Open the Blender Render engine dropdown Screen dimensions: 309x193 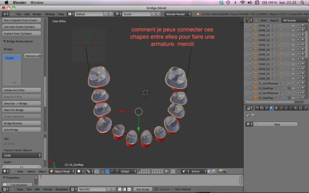(178, 14)
